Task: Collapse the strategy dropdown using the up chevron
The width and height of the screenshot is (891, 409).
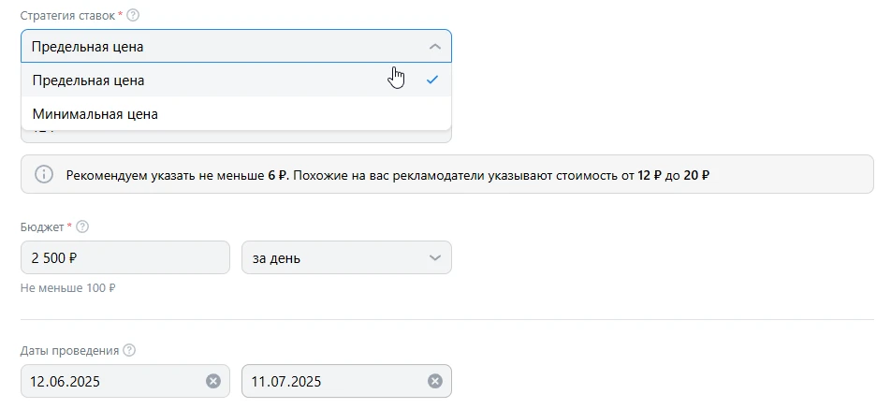Action: 433,47
